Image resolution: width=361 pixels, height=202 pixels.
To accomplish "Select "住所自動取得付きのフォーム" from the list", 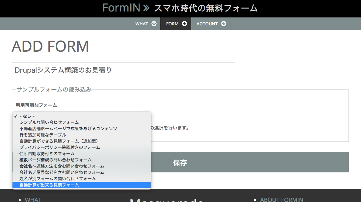I will click(x=46, y=153).
